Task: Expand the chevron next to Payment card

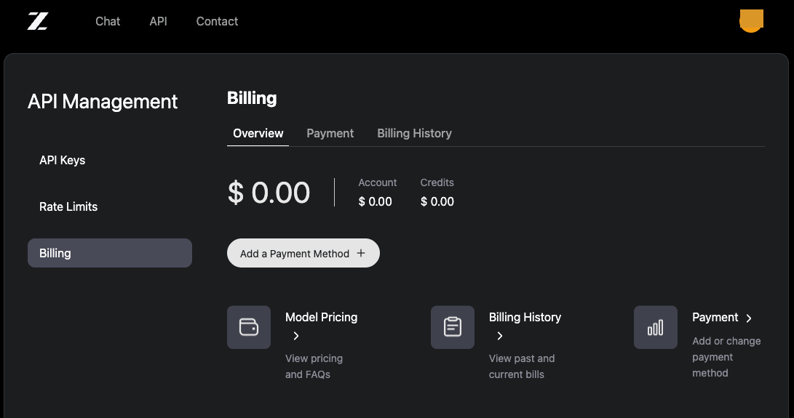Action: (x=749, y=318)
